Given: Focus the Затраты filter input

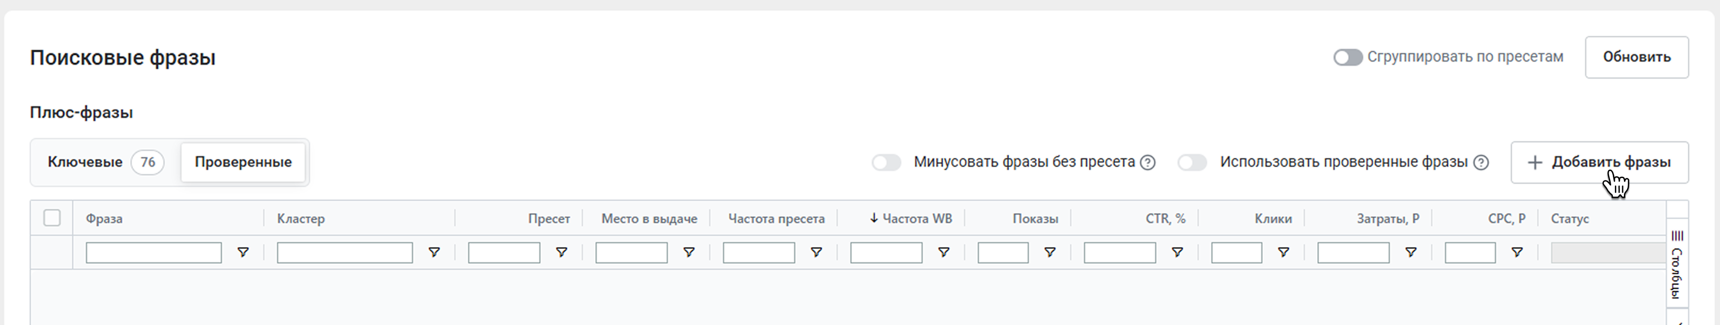Looking at the screenshot, I should point(1353,253).
